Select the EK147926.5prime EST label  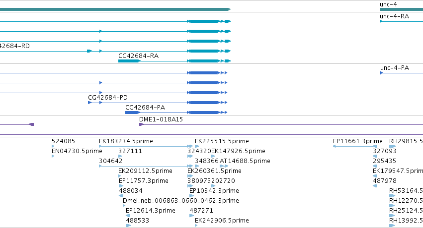pos(238,151)
